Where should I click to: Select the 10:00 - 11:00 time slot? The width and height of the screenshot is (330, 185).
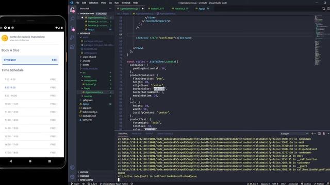coord(30,104)
